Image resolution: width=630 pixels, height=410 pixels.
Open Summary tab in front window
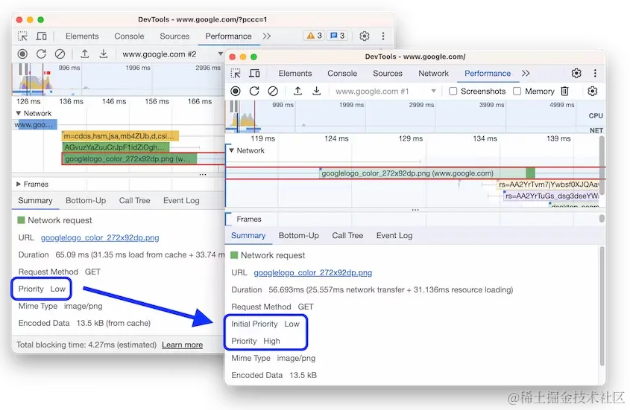(248, 235)
